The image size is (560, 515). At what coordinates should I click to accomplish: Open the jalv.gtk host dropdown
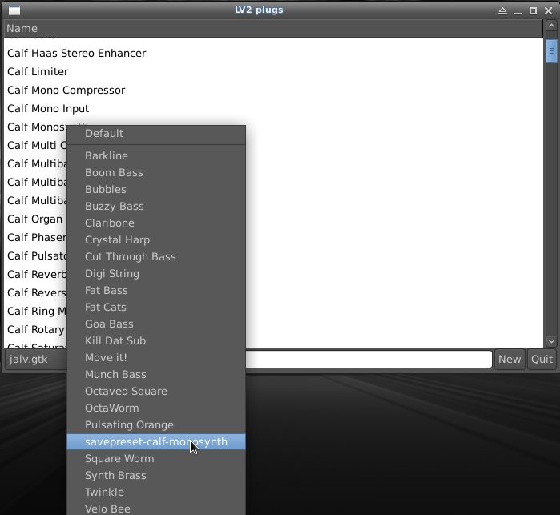[36, 360]
